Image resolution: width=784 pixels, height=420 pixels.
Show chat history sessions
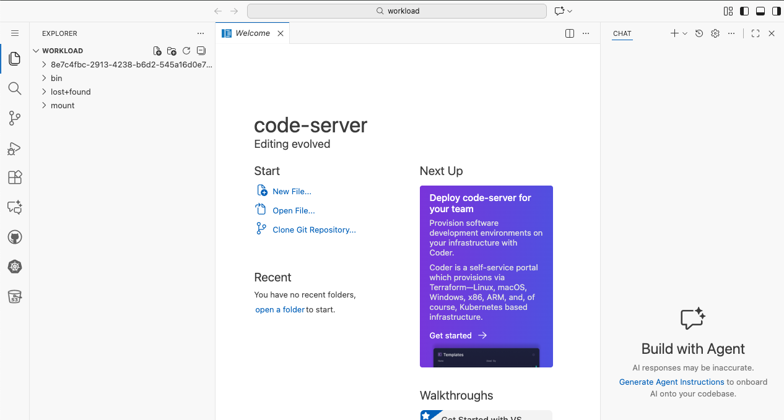pyautogui.click(x=699, y=33)
